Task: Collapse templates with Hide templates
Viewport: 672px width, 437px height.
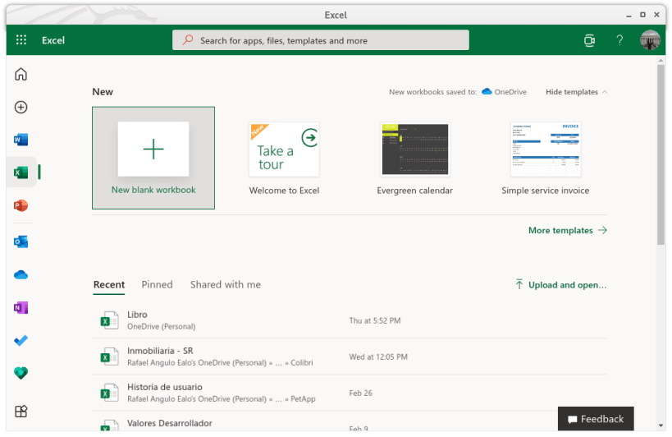Action: coord(577,92)
